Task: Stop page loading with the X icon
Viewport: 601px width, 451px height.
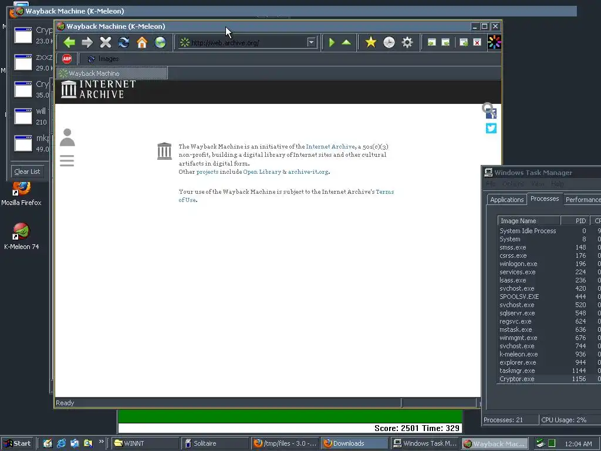Action: click(x=106, y=42)
